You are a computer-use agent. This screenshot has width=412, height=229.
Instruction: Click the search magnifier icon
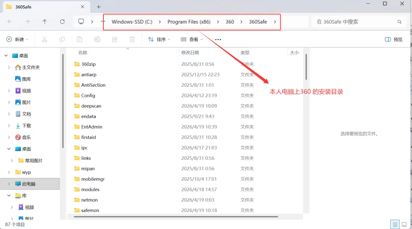399,22
